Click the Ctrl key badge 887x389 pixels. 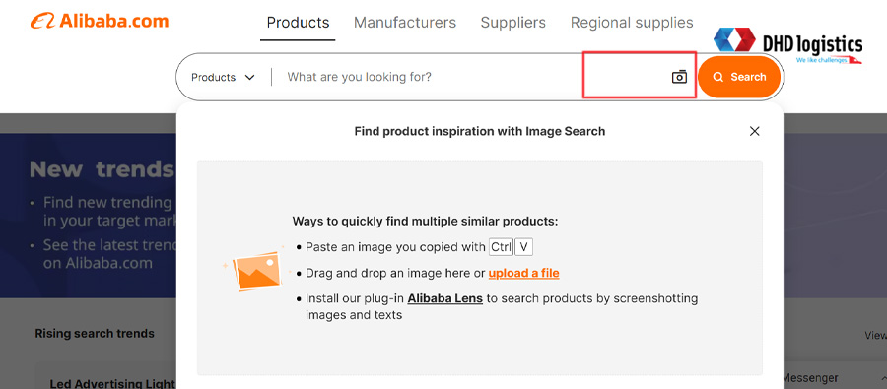[x=501, y=247]
